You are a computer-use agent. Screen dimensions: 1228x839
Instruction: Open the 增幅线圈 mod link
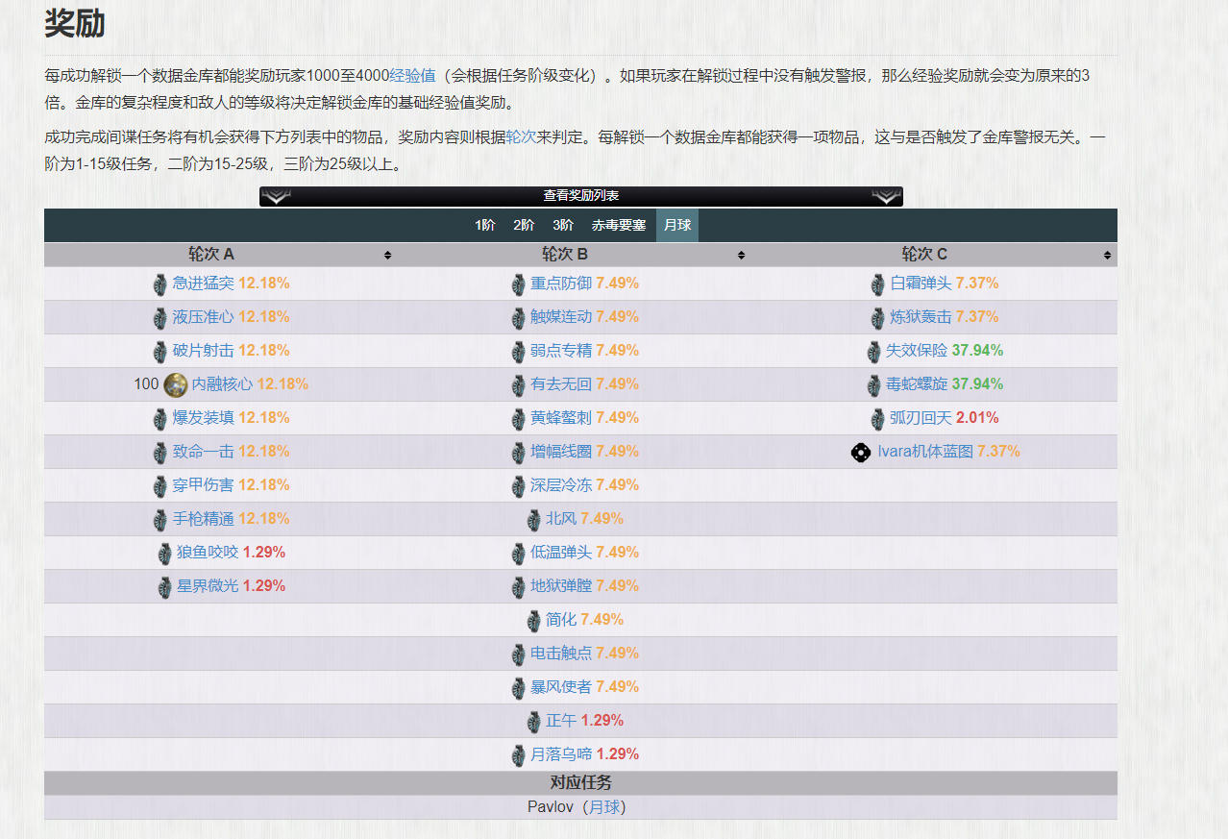(561, 452)
